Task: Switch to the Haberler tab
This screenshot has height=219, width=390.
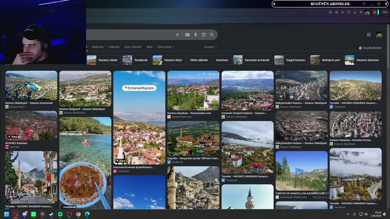Action: point(98,47)
